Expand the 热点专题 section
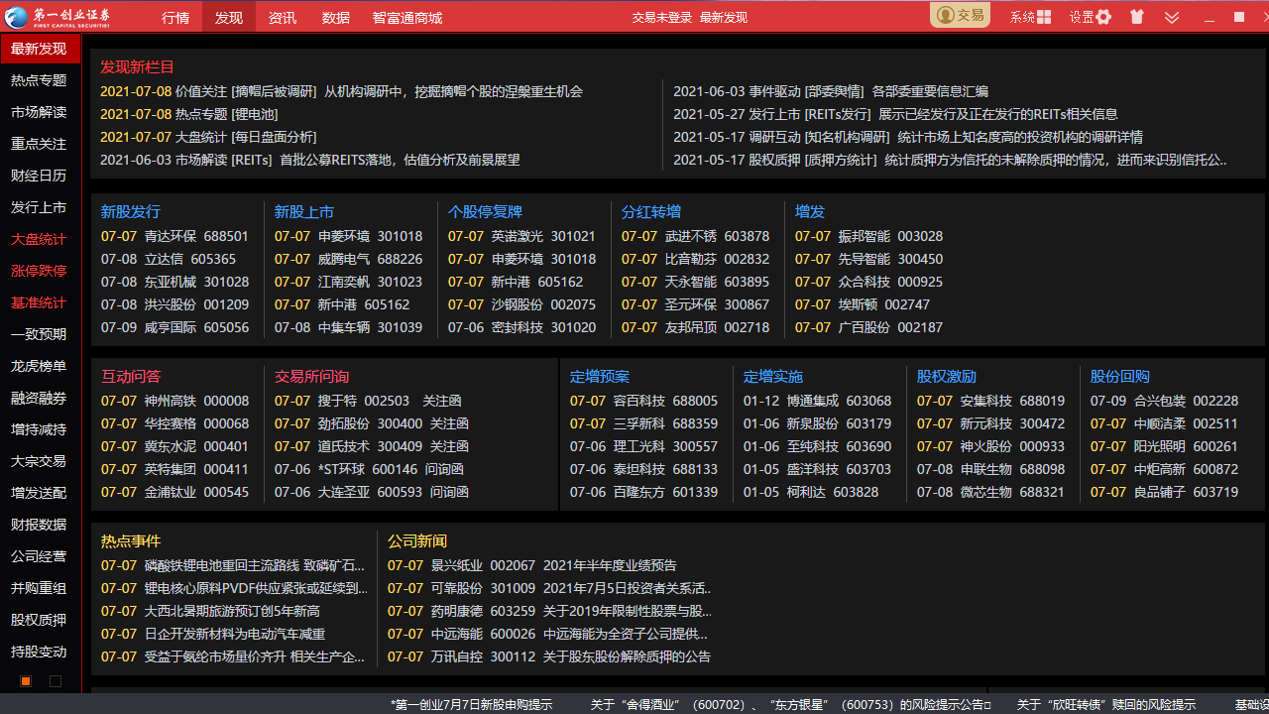Viewport: 1269px width, 714px height. coord(38,79)
